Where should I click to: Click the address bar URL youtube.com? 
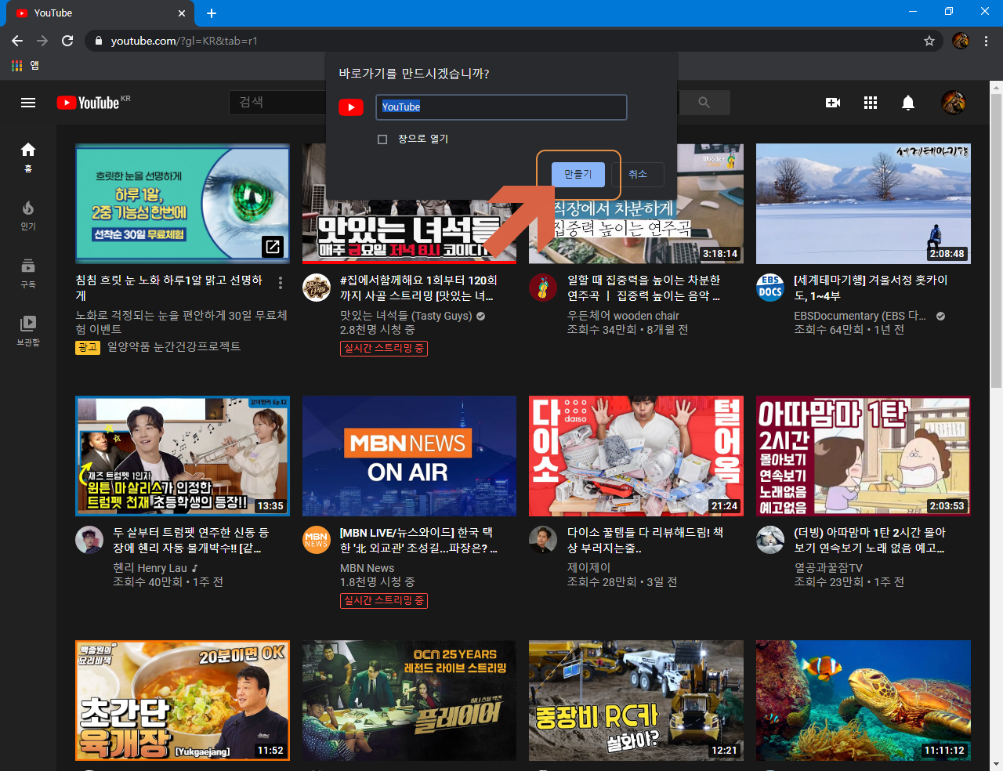click(184, 41)
